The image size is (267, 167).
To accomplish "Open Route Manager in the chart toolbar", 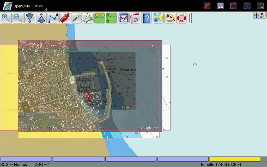I will [x=123, y=18].
